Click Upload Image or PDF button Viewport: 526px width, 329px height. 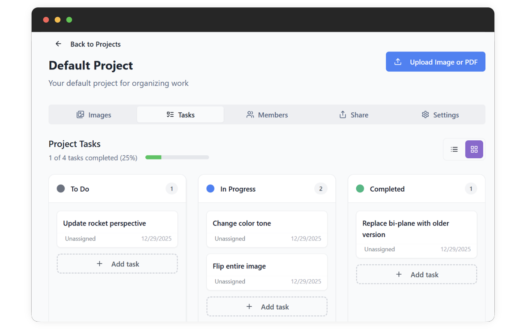coord(436,62)
